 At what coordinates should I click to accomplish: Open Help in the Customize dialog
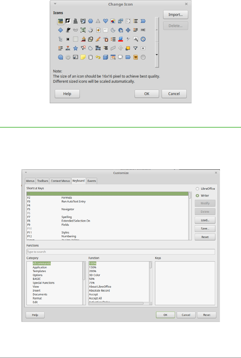coord(35,315)
